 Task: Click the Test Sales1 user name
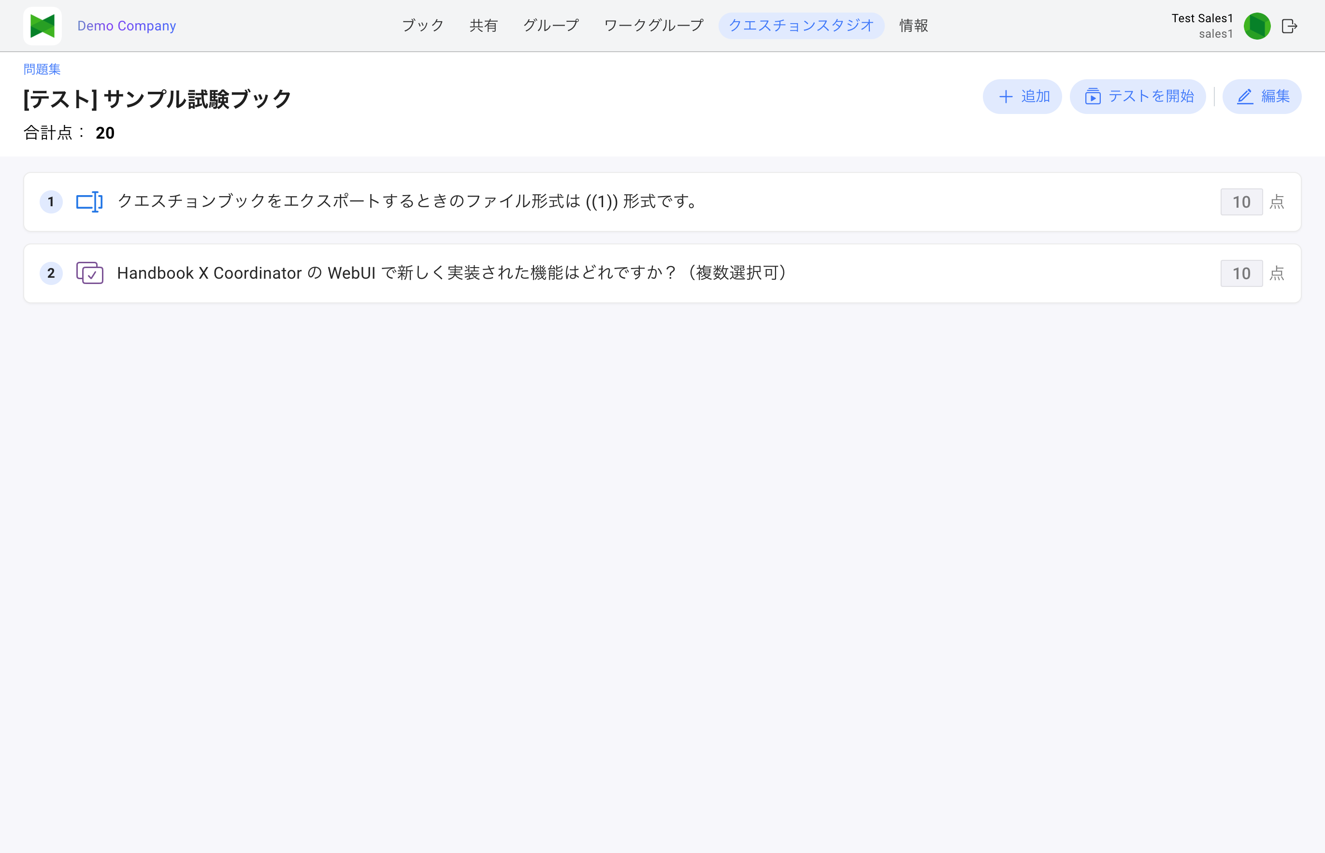(1202, 18)
